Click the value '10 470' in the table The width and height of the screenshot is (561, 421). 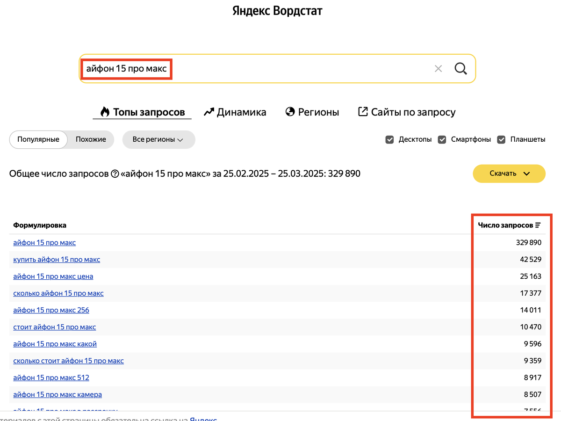click(x=531, y=327)
